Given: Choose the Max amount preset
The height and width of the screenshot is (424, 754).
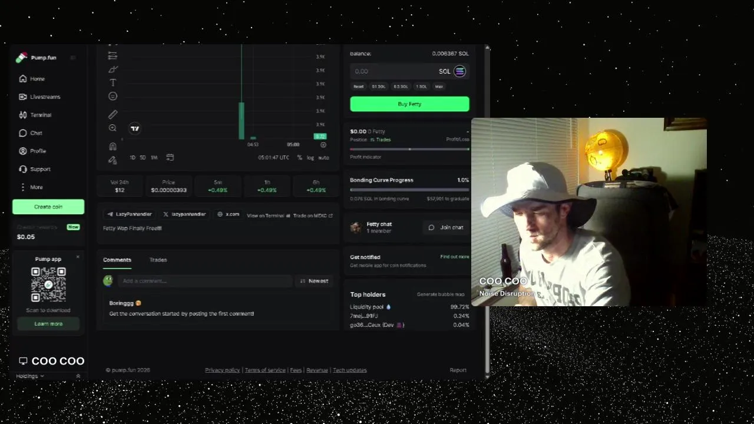Looking at the screenshot, I should 439,87.
